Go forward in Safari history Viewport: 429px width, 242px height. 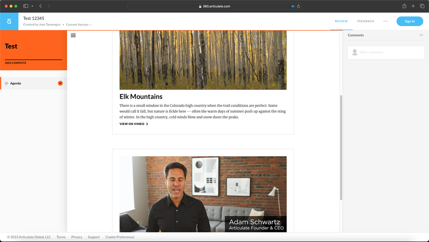pos(49,6)
